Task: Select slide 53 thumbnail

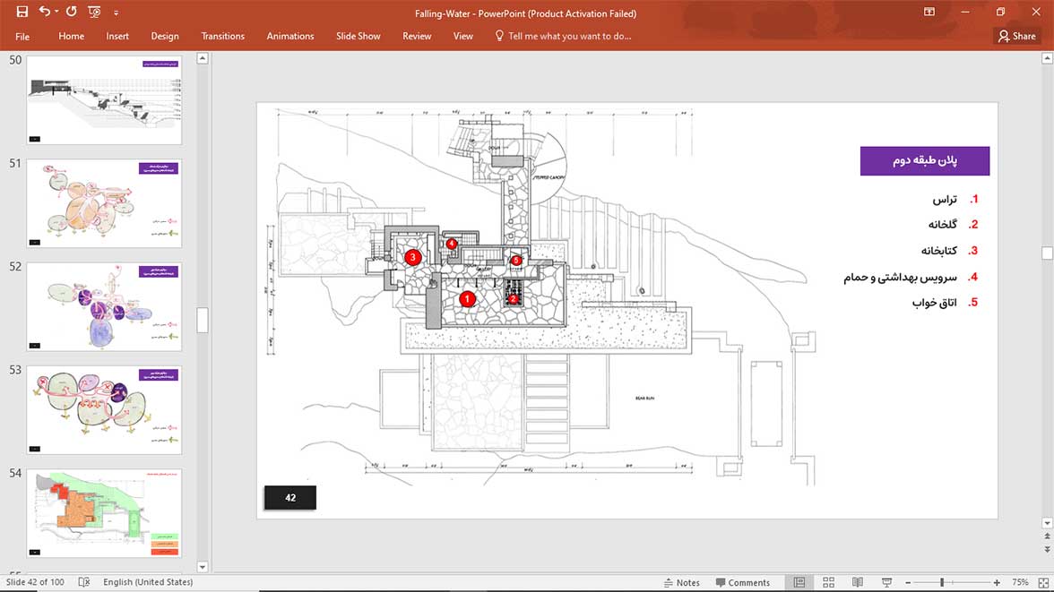Action: point(104,410)
